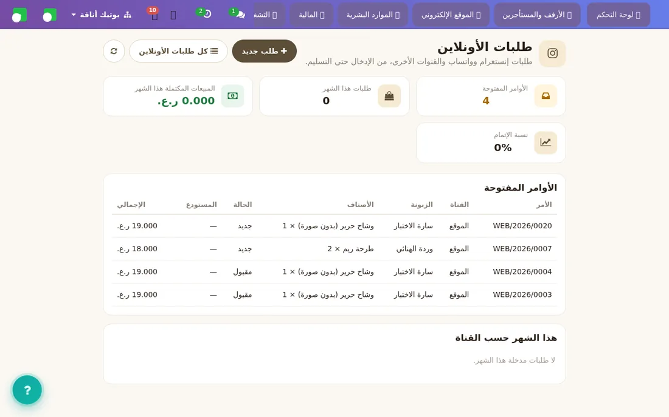The image size is (669, 417).
Task: Click completed sales value 0.000 ر.ع.
Action: [x=186, y=101]
